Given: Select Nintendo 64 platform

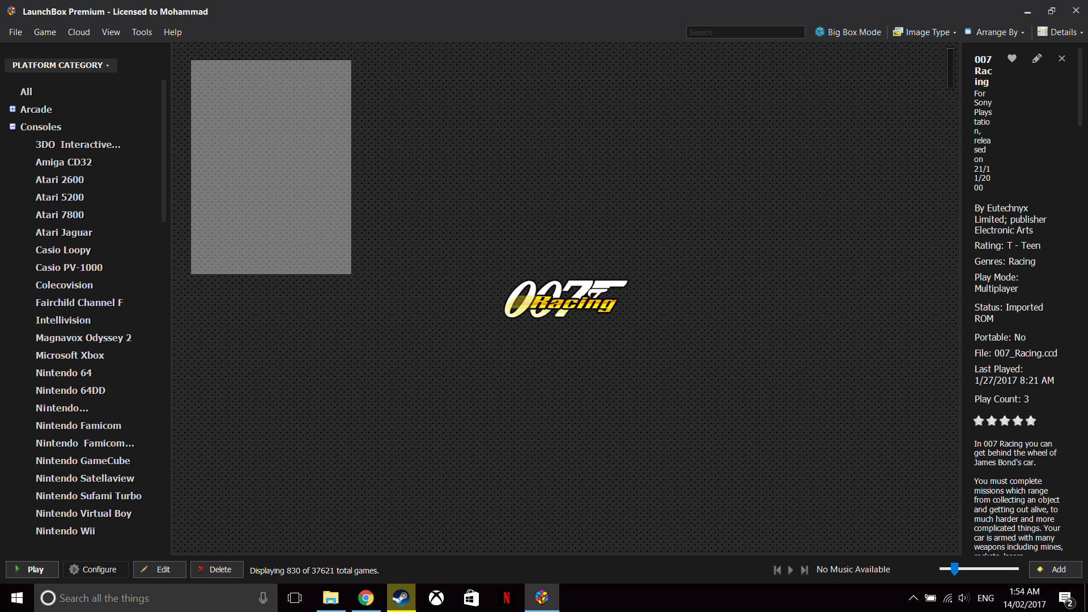Looking at the screenshot, I should (63, 373).
